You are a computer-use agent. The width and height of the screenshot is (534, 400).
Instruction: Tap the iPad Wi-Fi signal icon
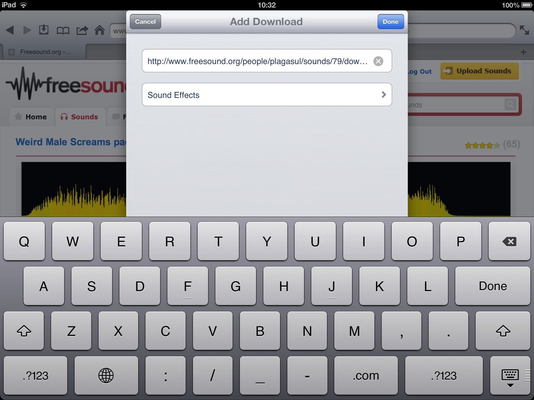click(26, 5)
